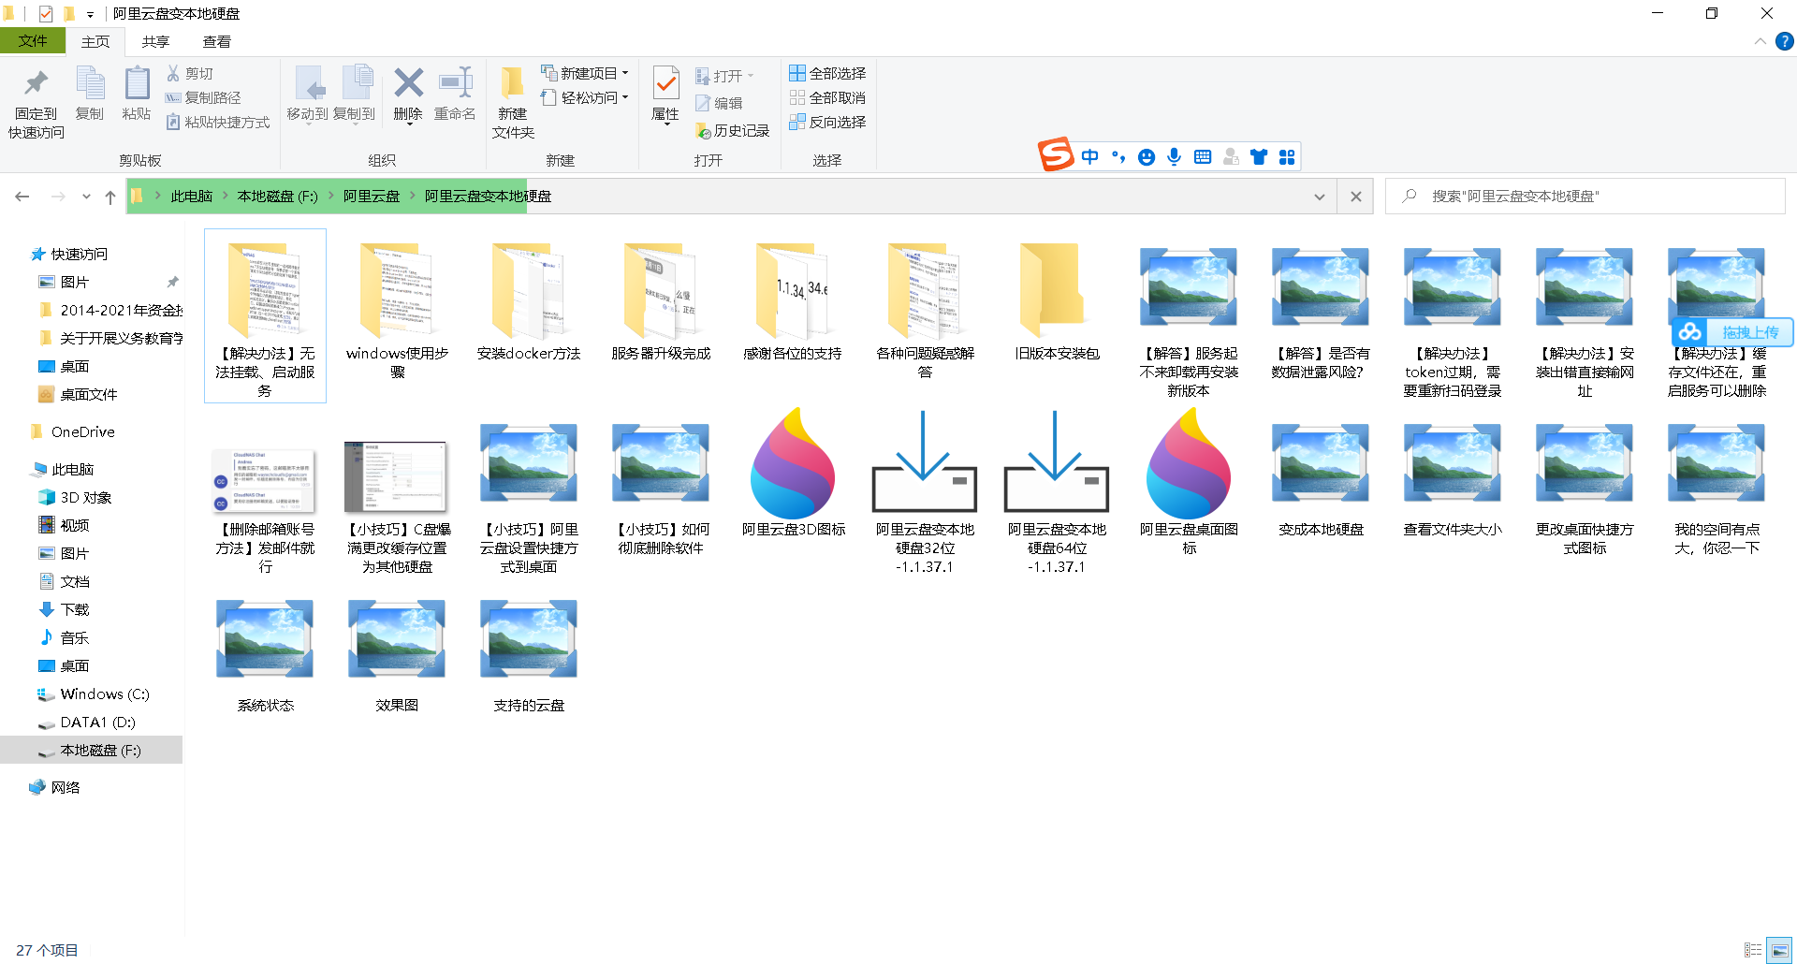This screenshot has height=964, width=1797.
Task: Click the New Folder (新建文件夹) icon
Action: (512, 83)
